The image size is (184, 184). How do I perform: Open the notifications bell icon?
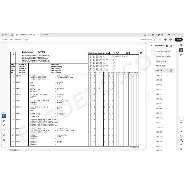(149, 35)
